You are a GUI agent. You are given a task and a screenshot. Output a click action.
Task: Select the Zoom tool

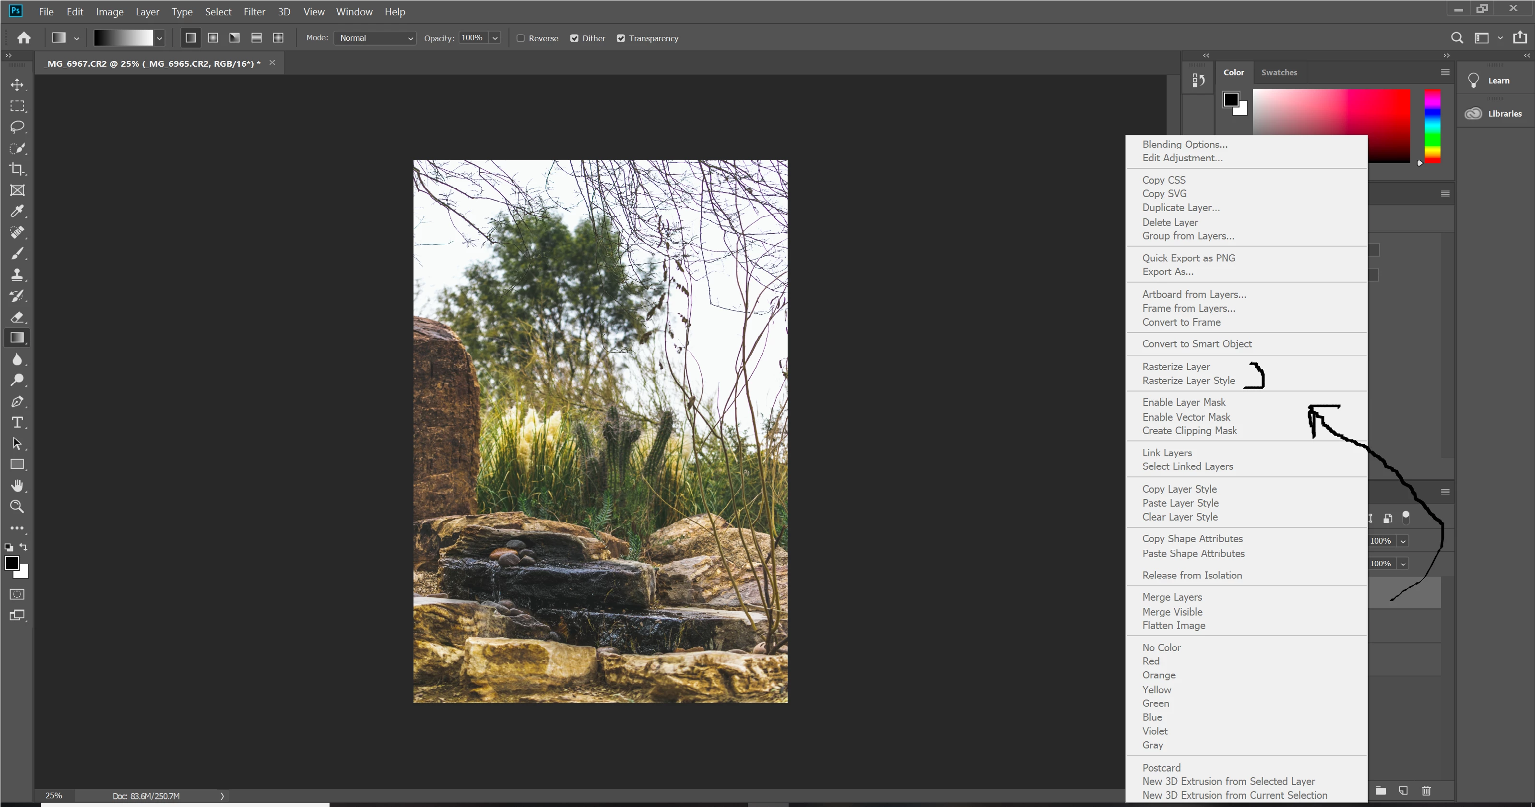pos(17,507)
